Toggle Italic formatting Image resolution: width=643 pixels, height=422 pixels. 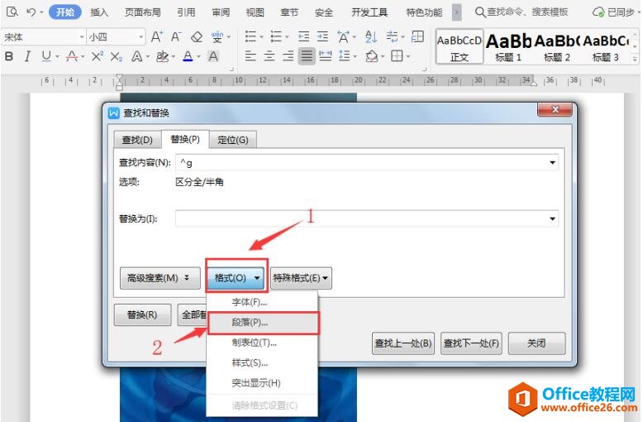27,56
